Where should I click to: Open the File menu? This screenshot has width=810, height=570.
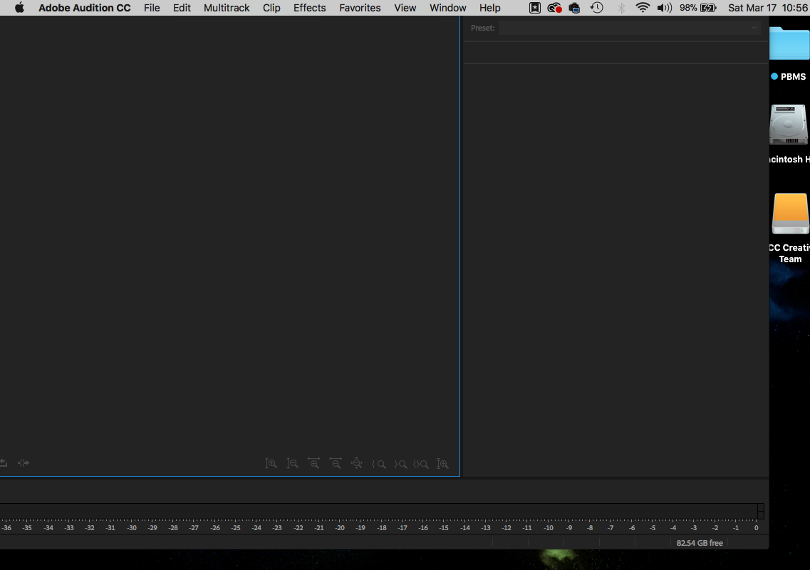pos(152,8)
